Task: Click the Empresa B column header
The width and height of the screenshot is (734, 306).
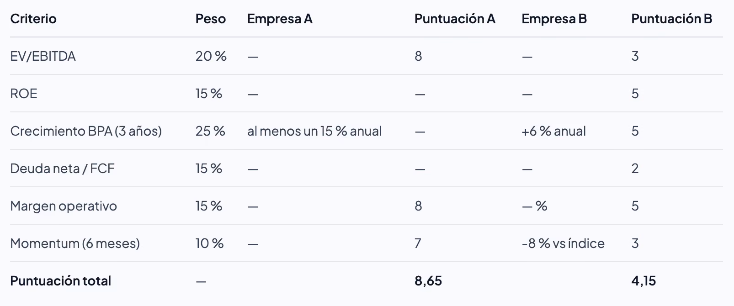Action: (x=554, y=19)
